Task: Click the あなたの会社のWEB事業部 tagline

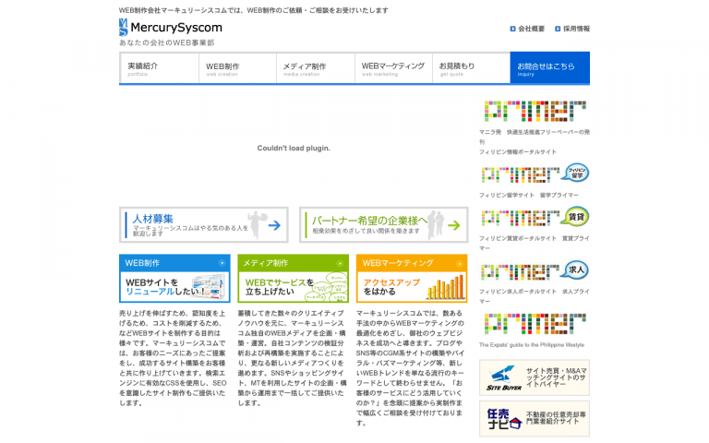Action: pyautogui.click(x=167, y=43)
